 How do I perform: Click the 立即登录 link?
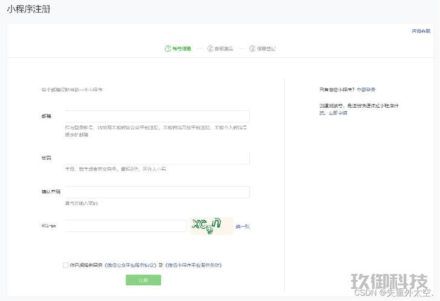[366, 90]
